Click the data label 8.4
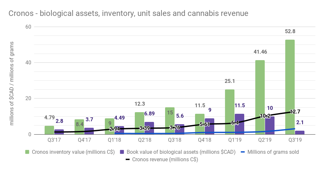The image size is (324, 171). tap(79, 124)
